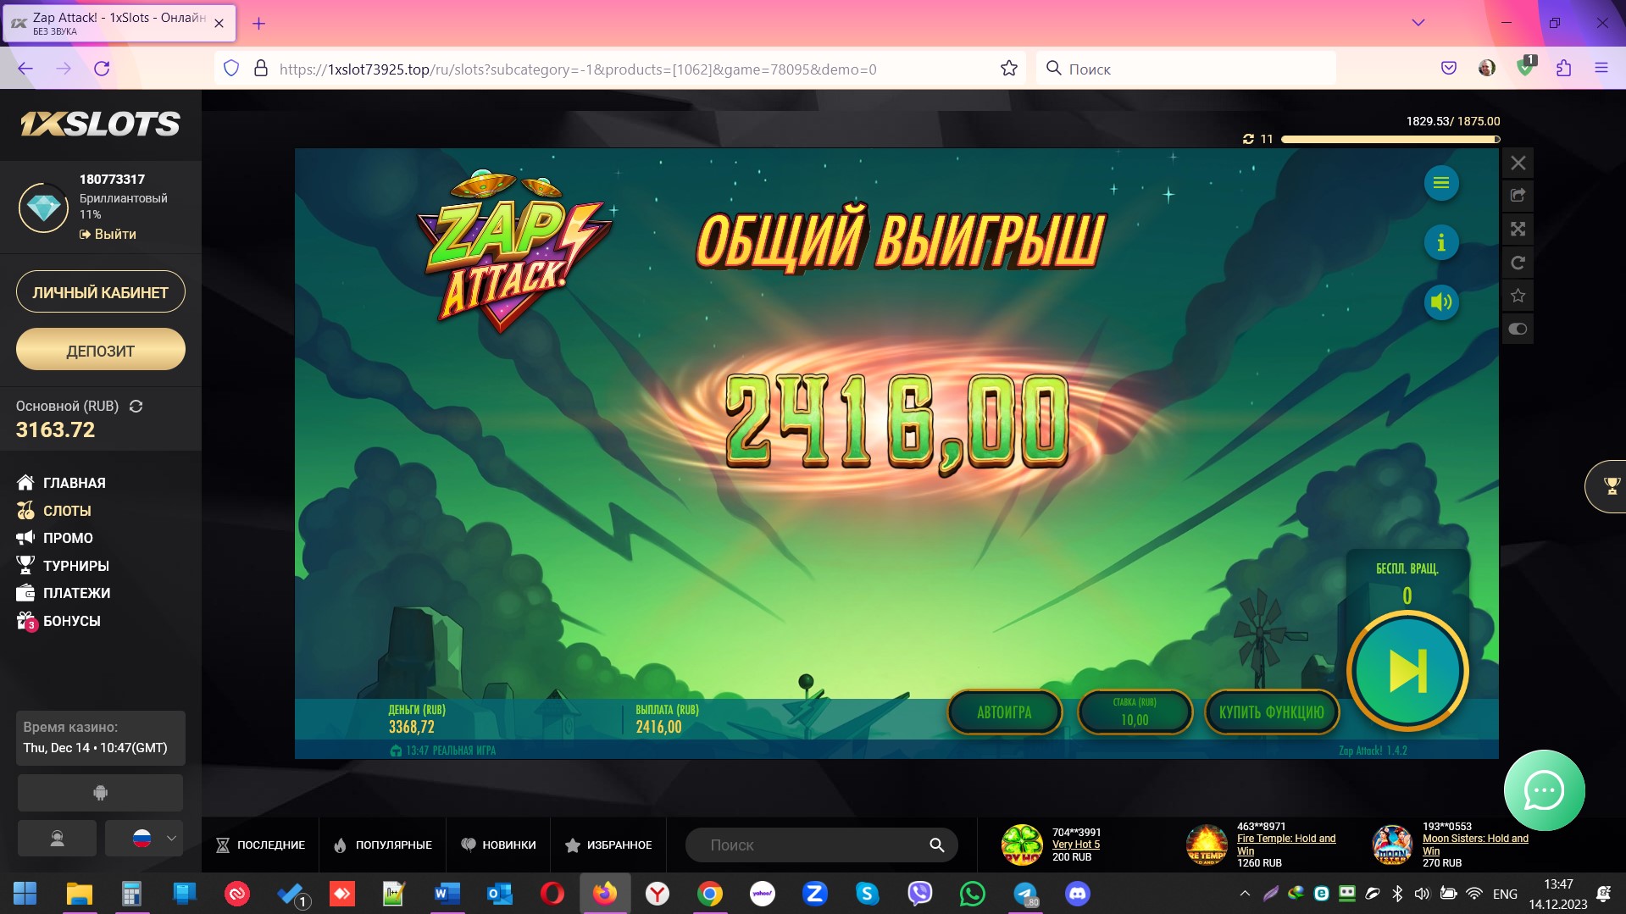Switch the ENG keyboard language
This screenshot has width=1626, height=914.
click(x=1505, y=894)
